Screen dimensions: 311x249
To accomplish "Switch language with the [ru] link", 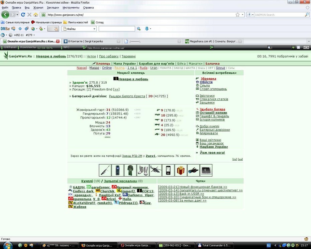I will coord(234,159).
